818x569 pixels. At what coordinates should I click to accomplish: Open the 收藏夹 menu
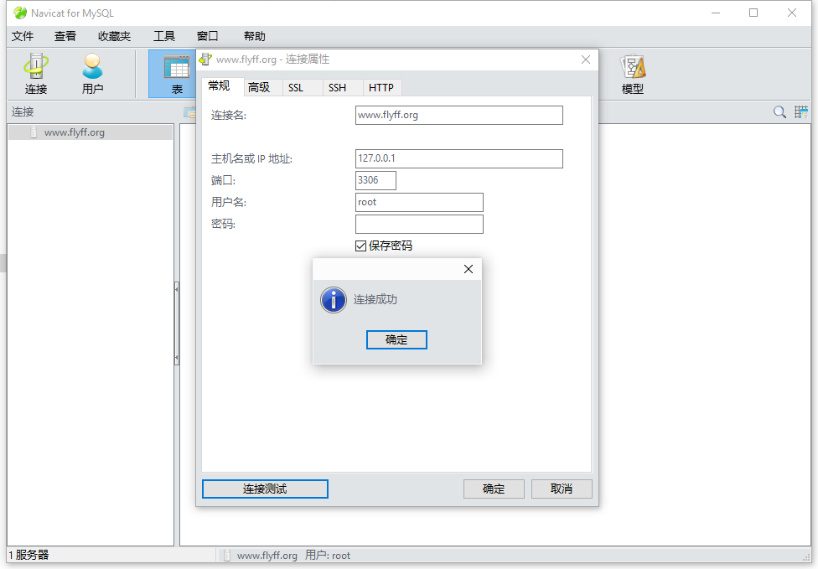[x=114, y=36]
